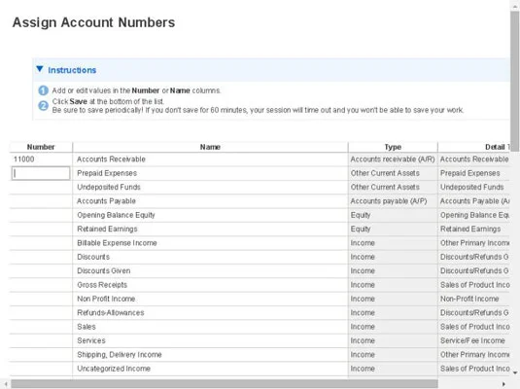Click the Instructions heading link
Screen dimensions: 520x389
[x=72, y=70]
